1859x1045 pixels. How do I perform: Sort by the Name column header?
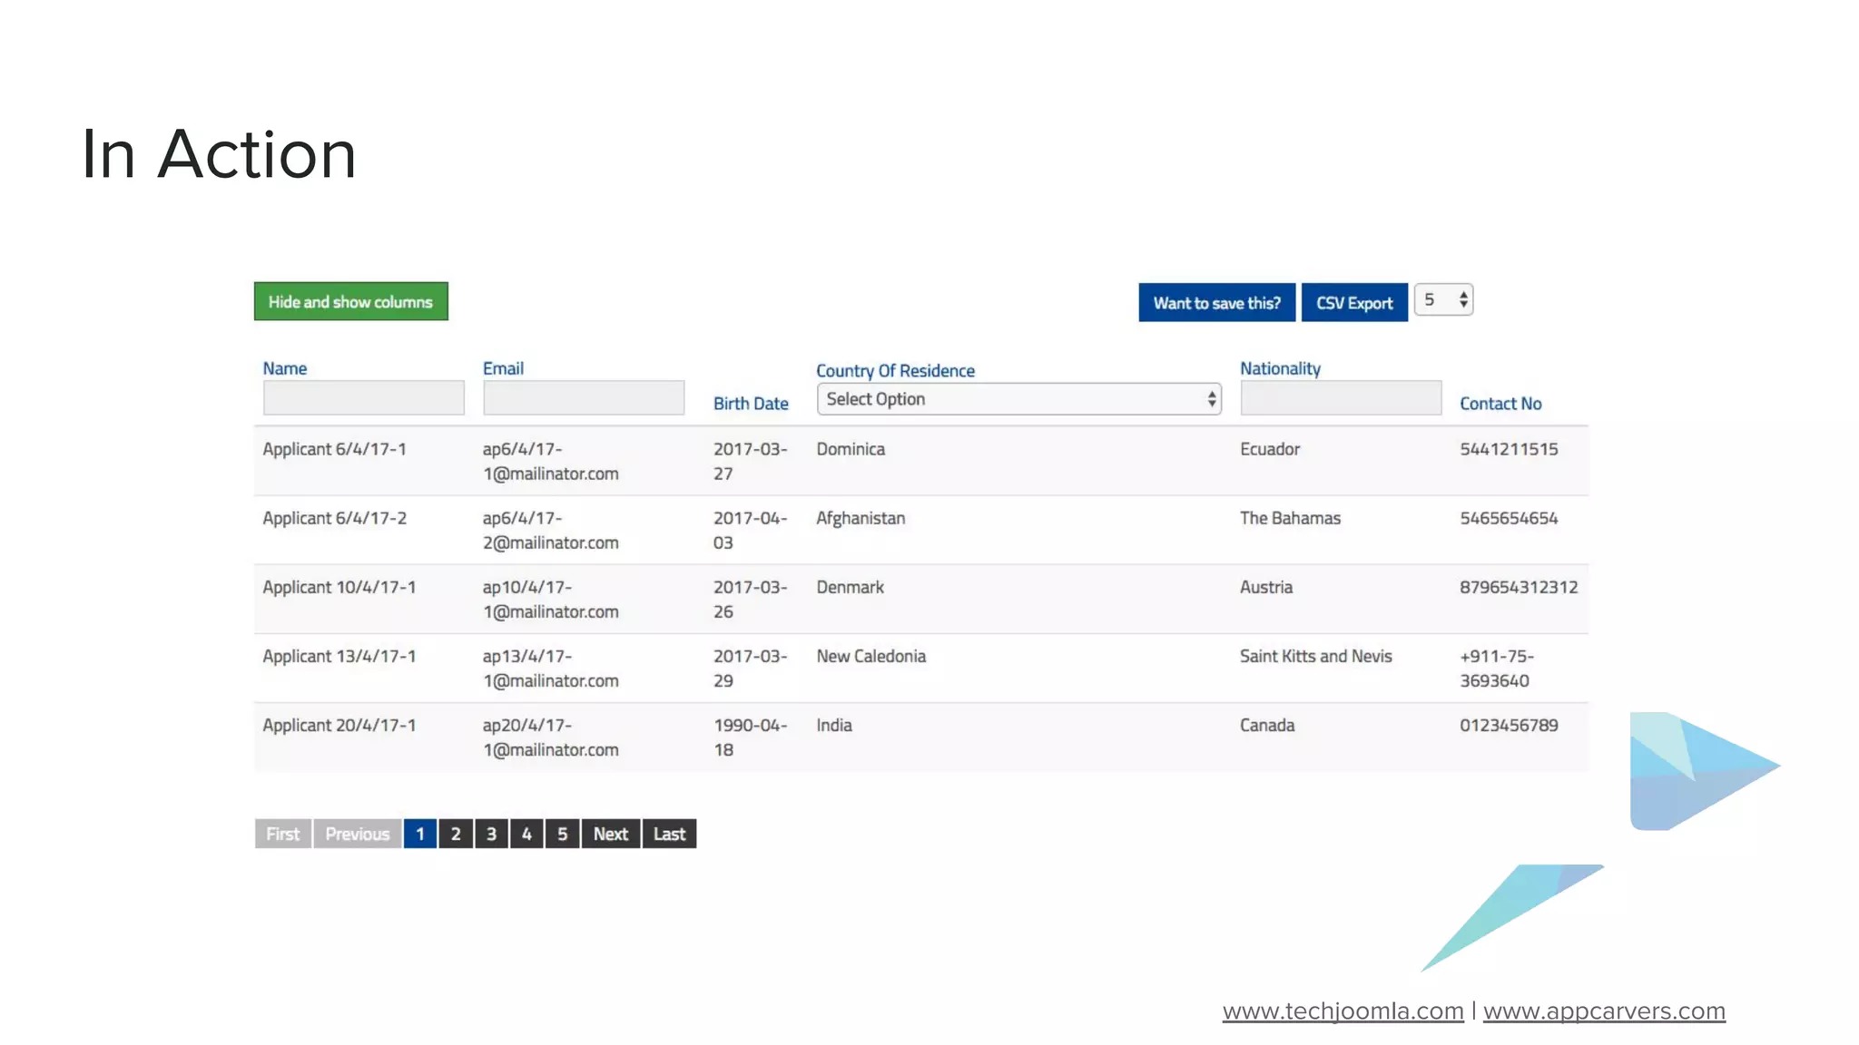click(x=284, y=368)
